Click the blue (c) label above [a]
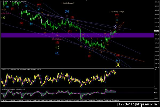160x107 pixels. (118, 61)
